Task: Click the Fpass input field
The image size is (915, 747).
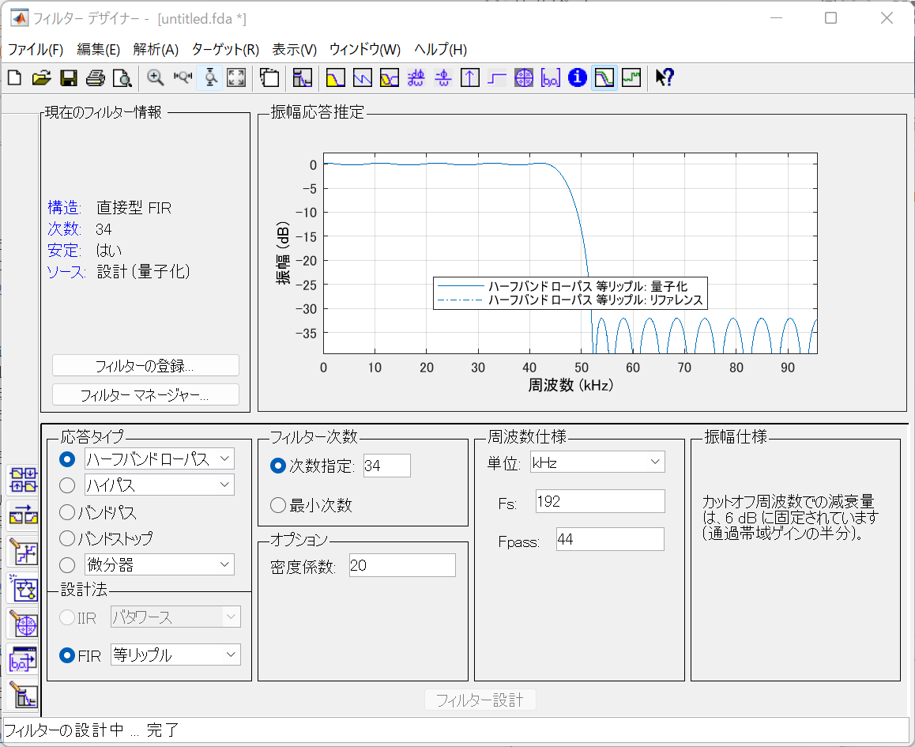Action: coord(609,539)
